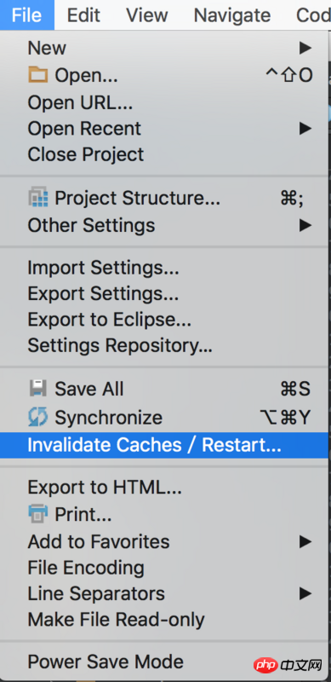
Task: Click the printer icon beside Print...
Action: 37,515
